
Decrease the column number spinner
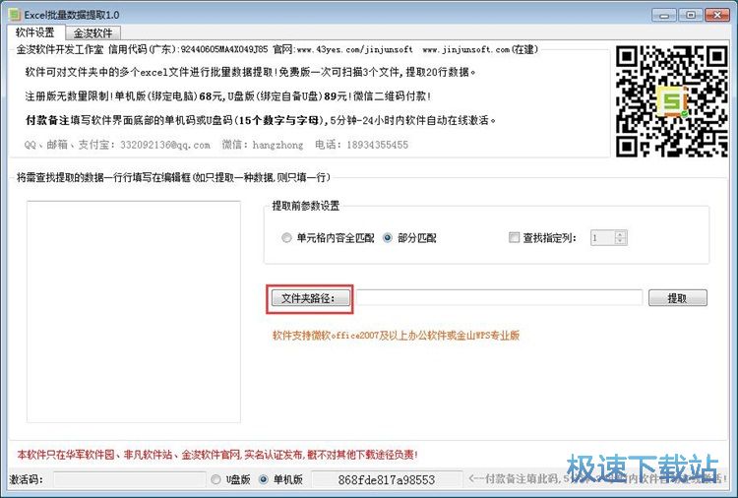pos(620,241)
